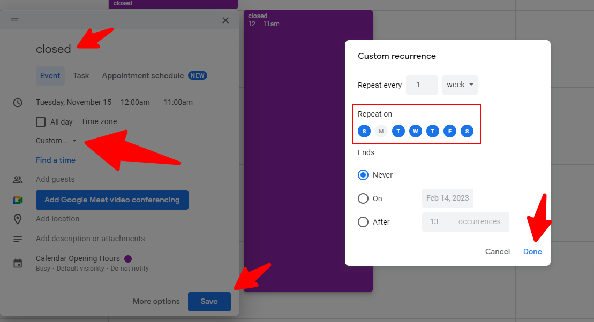
Task: Open Find a time
Action: tap(55, 160)
